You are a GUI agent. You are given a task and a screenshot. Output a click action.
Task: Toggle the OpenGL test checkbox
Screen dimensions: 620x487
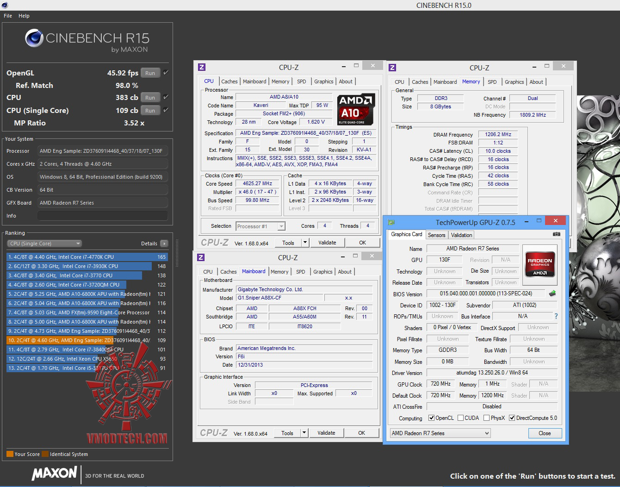pos(166,73)
